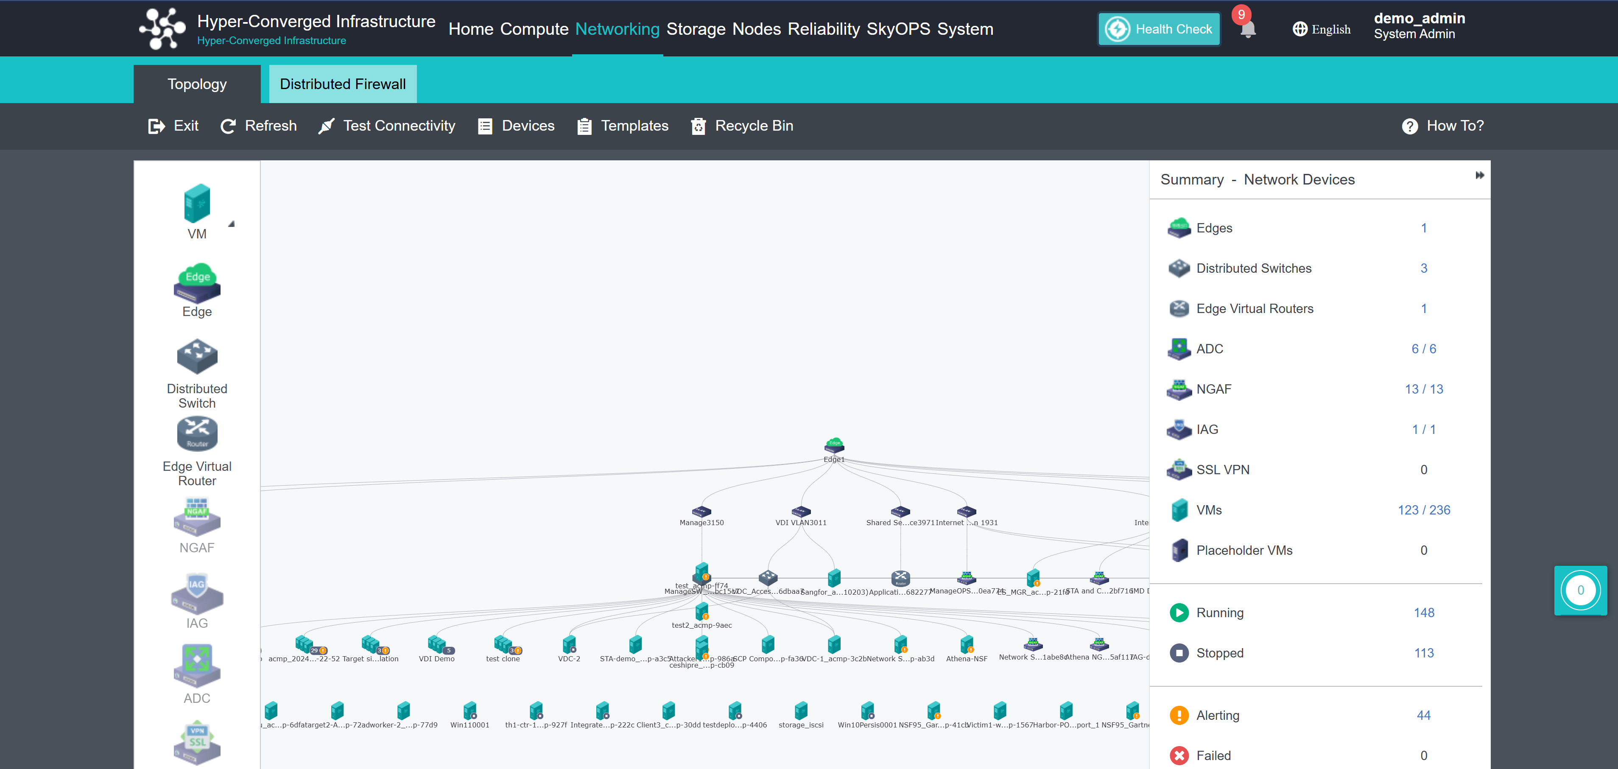Select the VM device icon in palette

coord(197,204)
